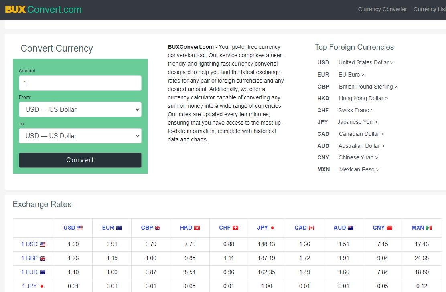Click the 21.68 GBP to MXN rate
This screenshot has width=446, height=292.
click(422, 258)
